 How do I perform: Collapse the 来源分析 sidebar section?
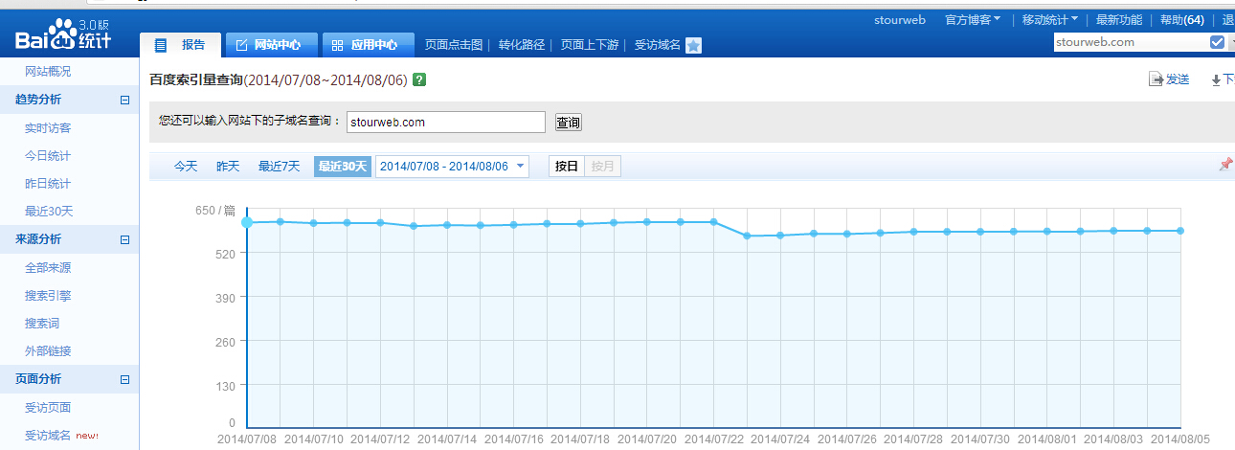[x=124, y=239]
